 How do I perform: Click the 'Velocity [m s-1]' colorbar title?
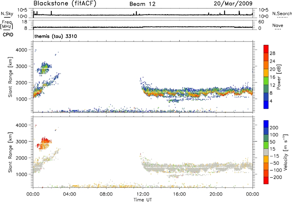(x=285, y=152)
